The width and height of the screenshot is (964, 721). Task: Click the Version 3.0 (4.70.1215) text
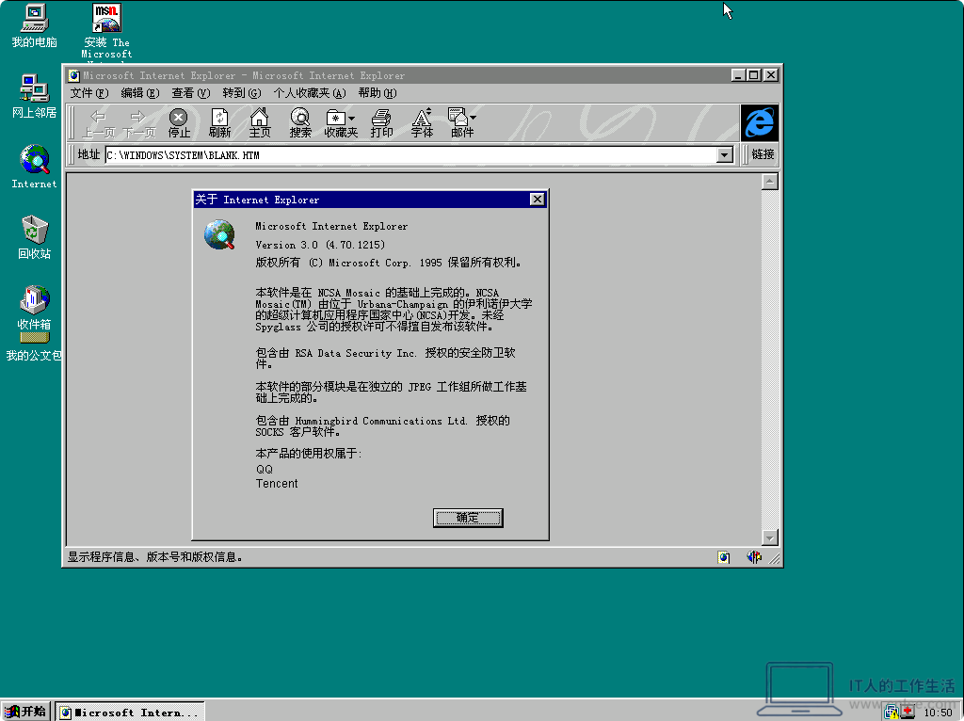(x=320, y=245)
